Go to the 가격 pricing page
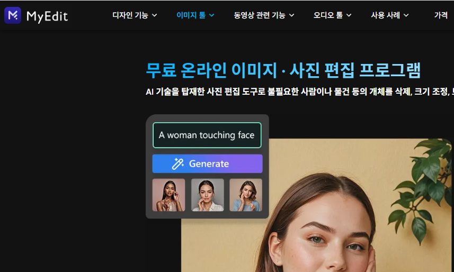Image resolution: width=454 pixels, height=272 pixels. tap(441, 15)
